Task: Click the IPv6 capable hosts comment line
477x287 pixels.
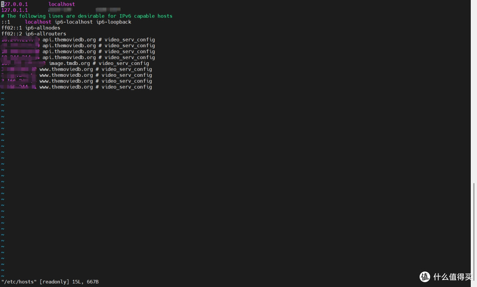Action: coord(87,16)
